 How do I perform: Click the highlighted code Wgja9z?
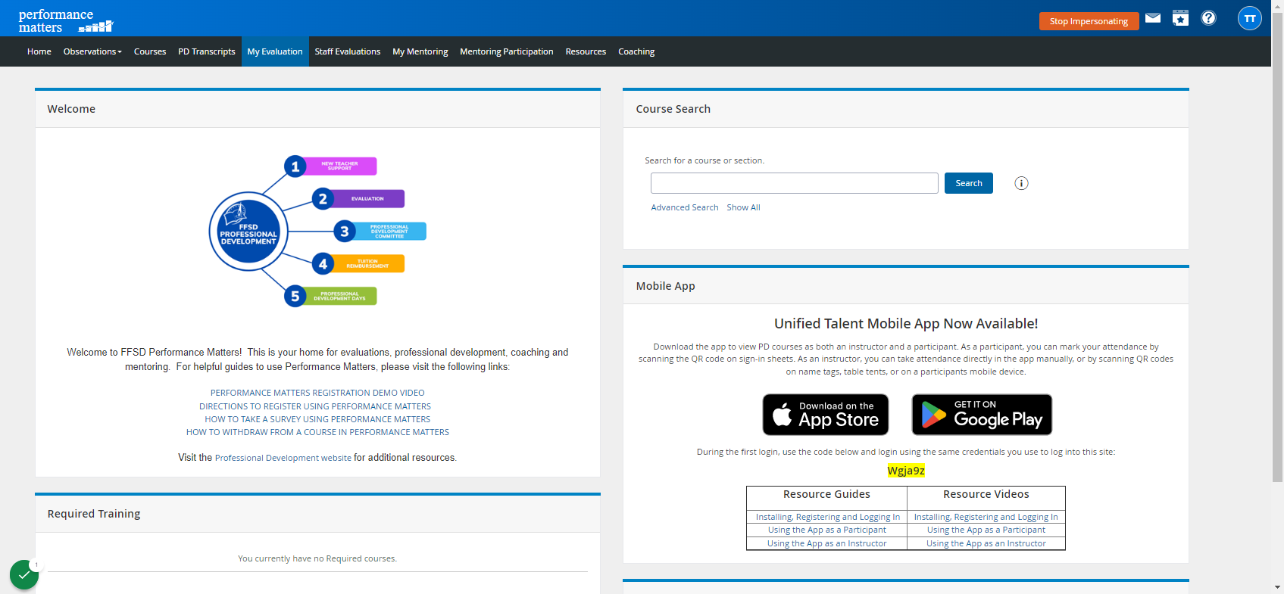[x=906, y=471]
